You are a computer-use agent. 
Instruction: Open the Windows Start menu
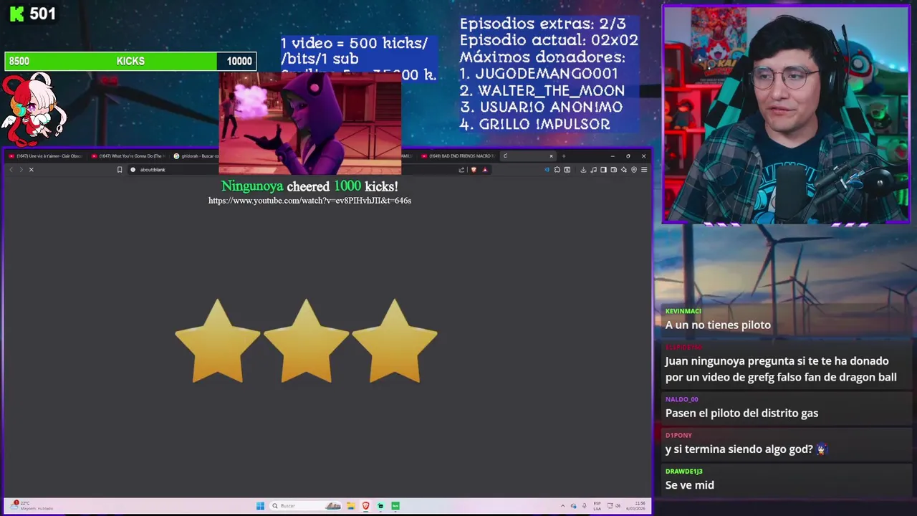pos(260,506)
